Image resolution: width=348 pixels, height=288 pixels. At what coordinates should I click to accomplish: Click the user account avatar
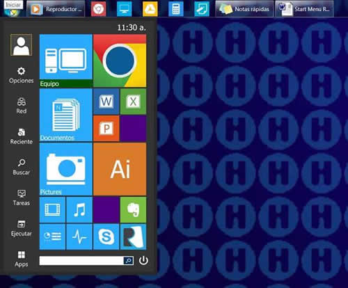[x=21, y=45]
